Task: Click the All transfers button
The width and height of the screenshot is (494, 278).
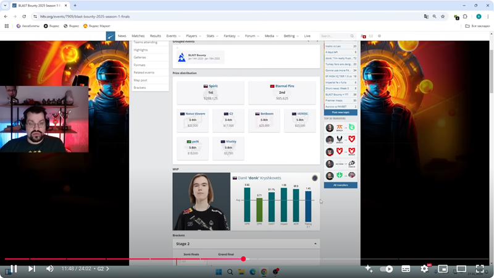Action: point(341,185)
